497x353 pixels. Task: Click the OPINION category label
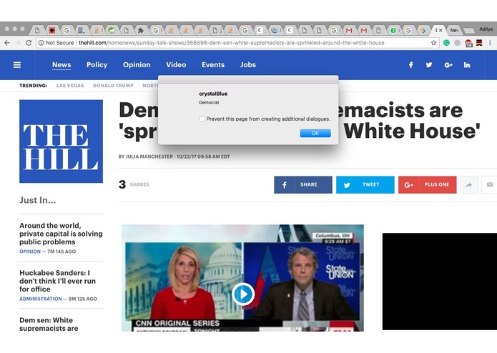click(30, 252)
